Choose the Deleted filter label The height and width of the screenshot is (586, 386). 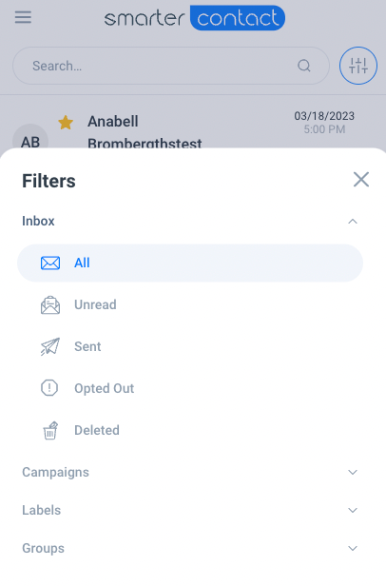[97, 430]
